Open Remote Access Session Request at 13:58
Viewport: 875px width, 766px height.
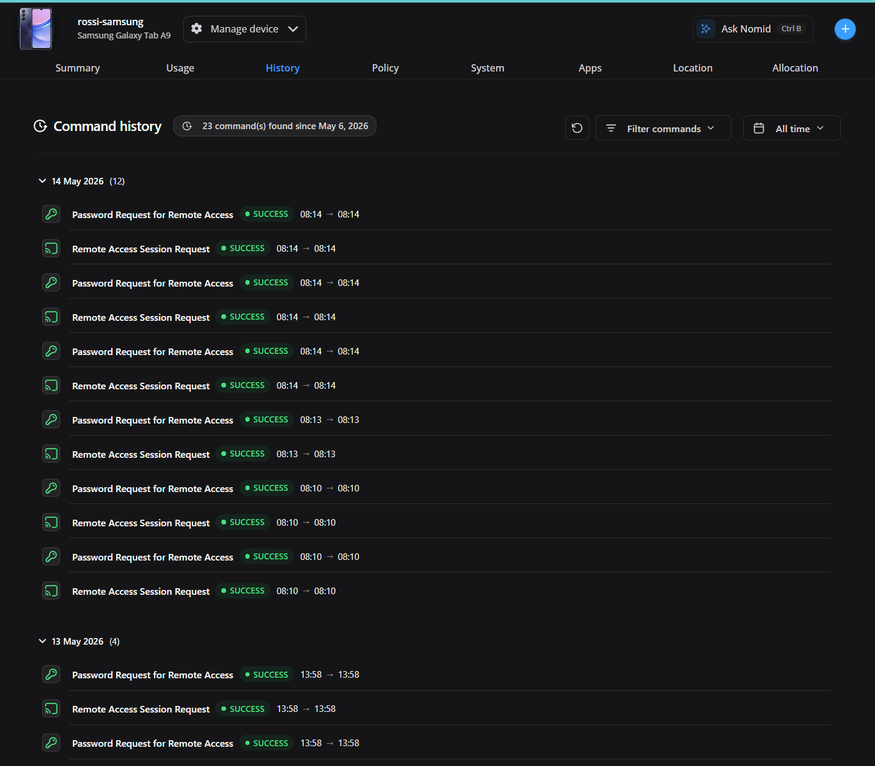point(141,709)
